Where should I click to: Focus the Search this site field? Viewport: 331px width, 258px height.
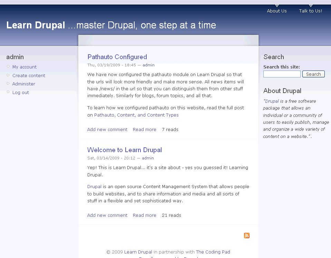[x=282, y=74]
